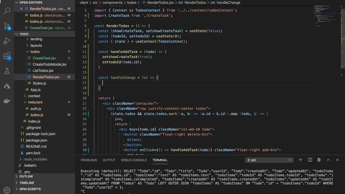Add a new terminal with plus icon
This screenshot has width=345, height=194.
(x=300, y=160)
